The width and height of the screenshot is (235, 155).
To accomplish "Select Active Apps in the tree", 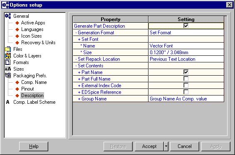I will [x=33, y=23].
